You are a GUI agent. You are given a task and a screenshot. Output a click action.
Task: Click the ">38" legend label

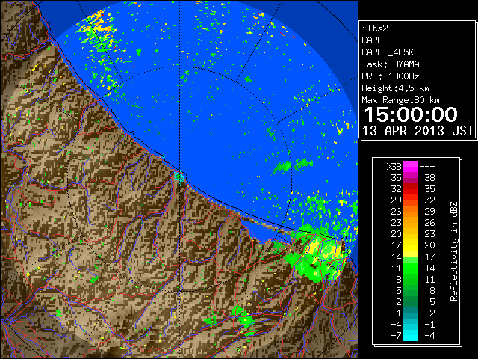(394, 167)
